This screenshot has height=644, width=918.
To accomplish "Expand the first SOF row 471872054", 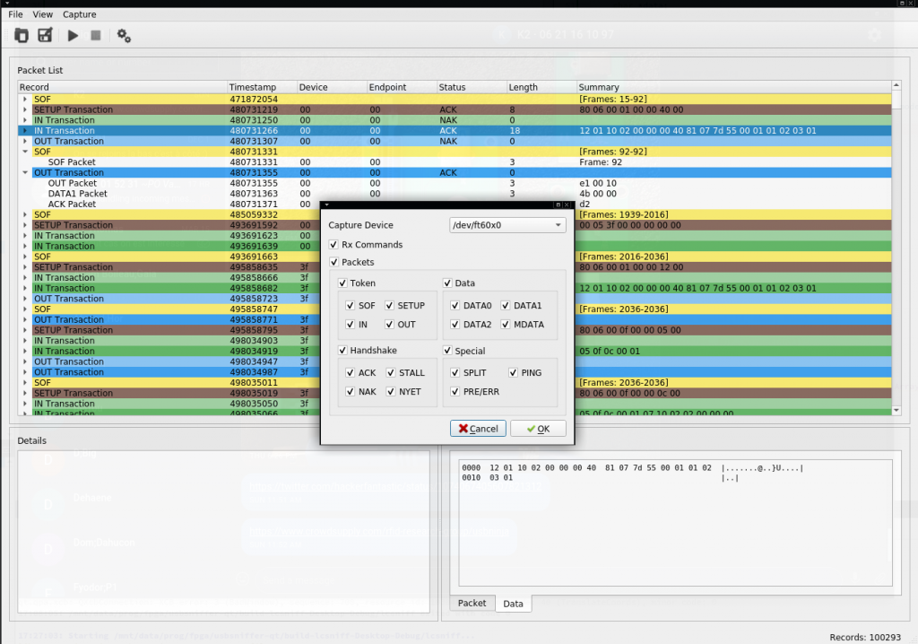I will 25,99.
